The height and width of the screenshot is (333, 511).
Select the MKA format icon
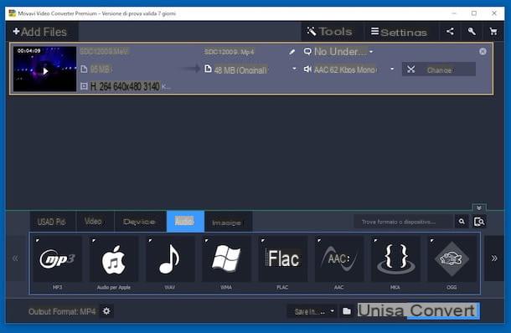click(x=395, y=259)
